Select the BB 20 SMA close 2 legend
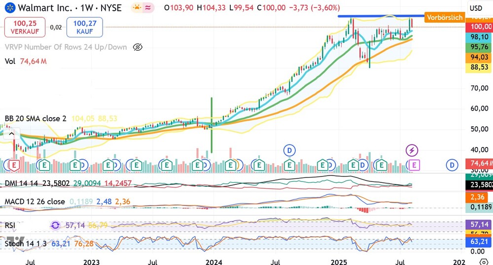 coord(35,118)
